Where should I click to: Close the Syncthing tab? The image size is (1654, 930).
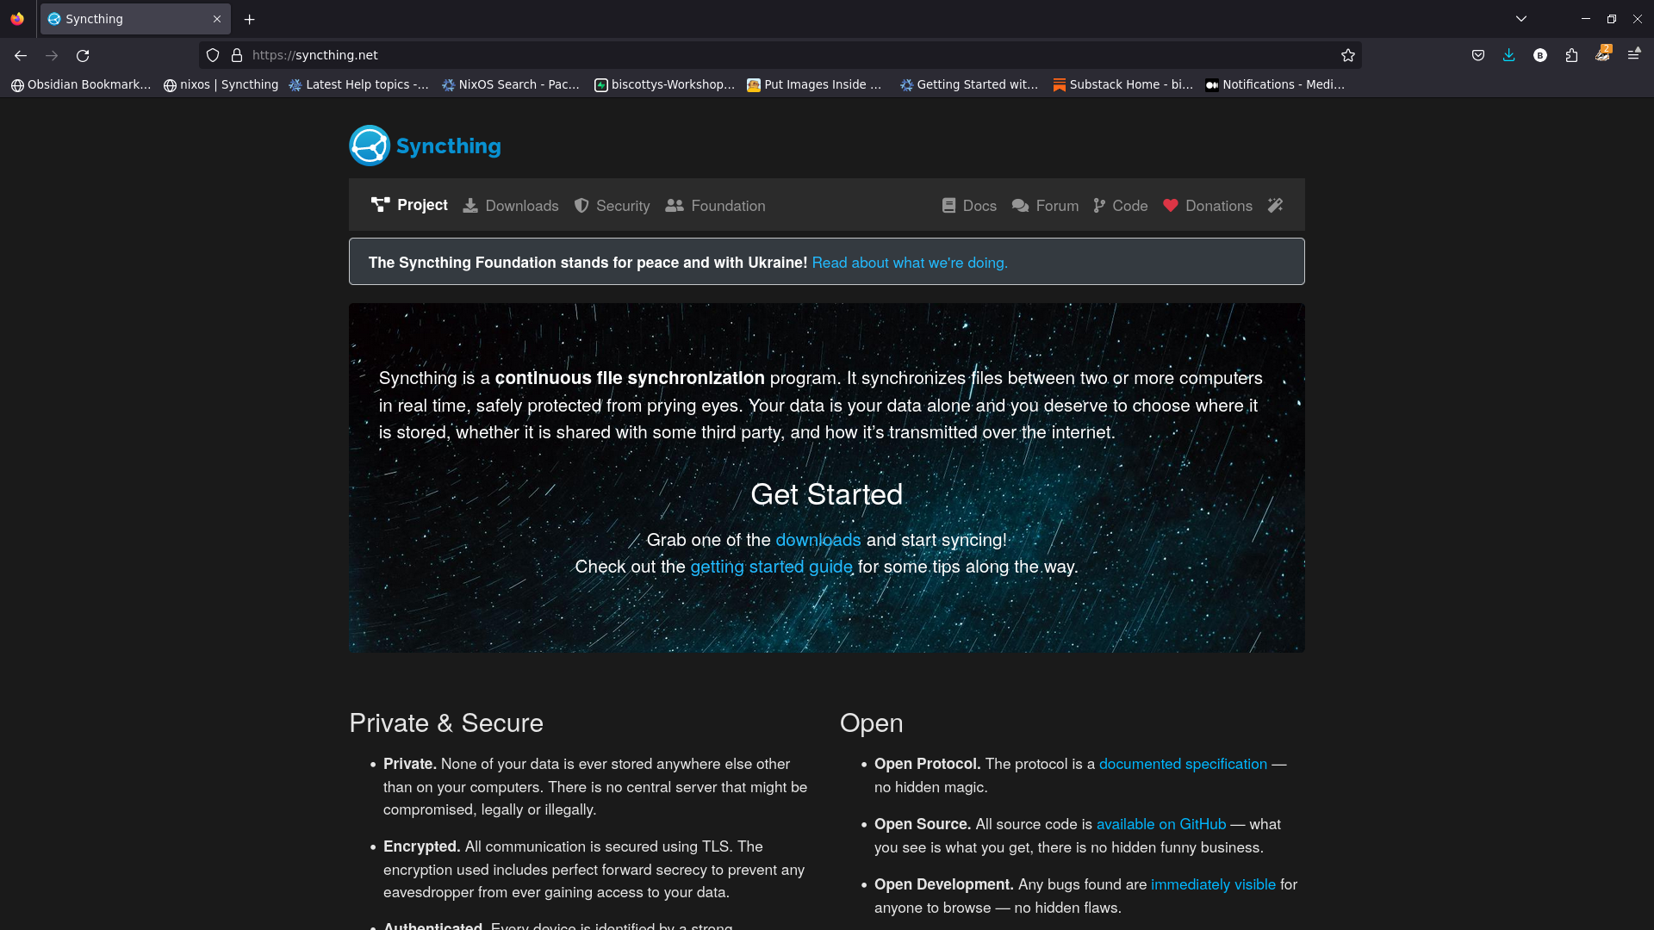[x=217, y=19]
